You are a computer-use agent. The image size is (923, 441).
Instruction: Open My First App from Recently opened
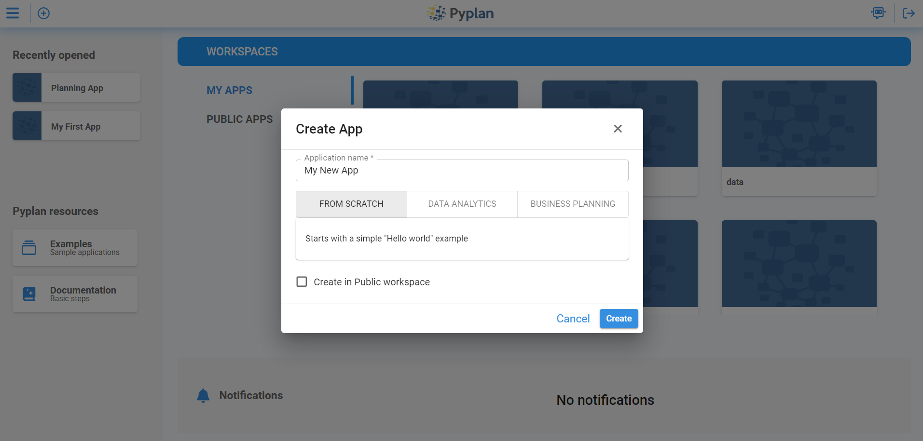(x=76, y=126)
